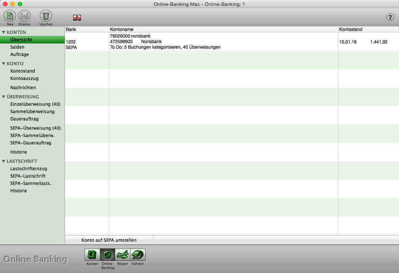399x273 pixels.
Task: Click the Neu toolbar icon
Action: point(10,16)
